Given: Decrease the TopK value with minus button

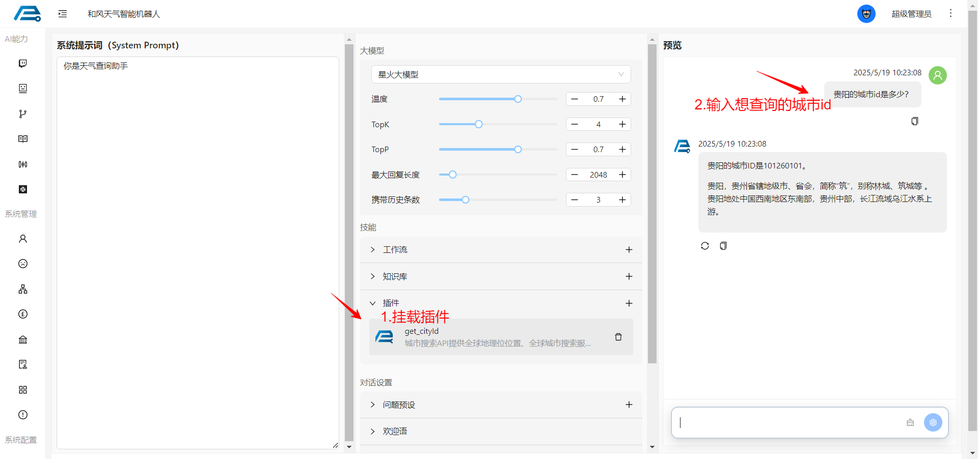Looking at the screenshot, I should pos(575,124).
